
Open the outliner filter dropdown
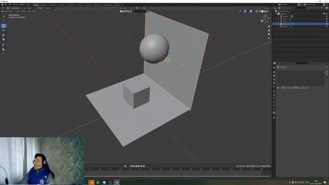click(322, 8)
